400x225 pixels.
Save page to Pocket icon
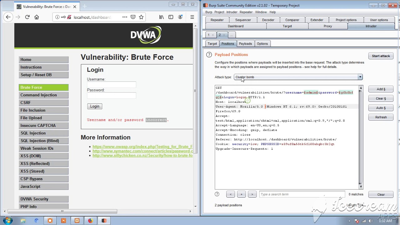click(133, 17)
